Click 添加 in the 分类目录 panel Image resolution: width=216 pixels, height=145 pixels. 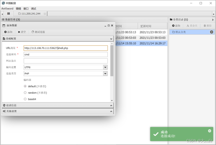pos(176,26)
